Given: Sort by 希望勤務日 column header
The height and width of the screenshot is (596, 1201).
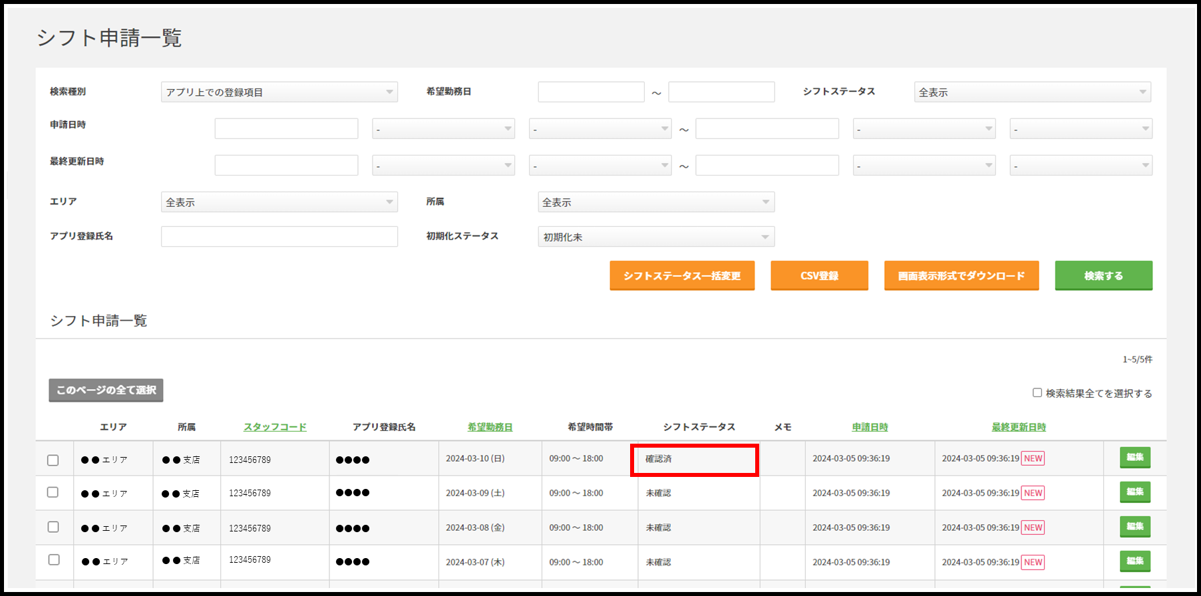Looking at the screenshot, I should 490,427.
